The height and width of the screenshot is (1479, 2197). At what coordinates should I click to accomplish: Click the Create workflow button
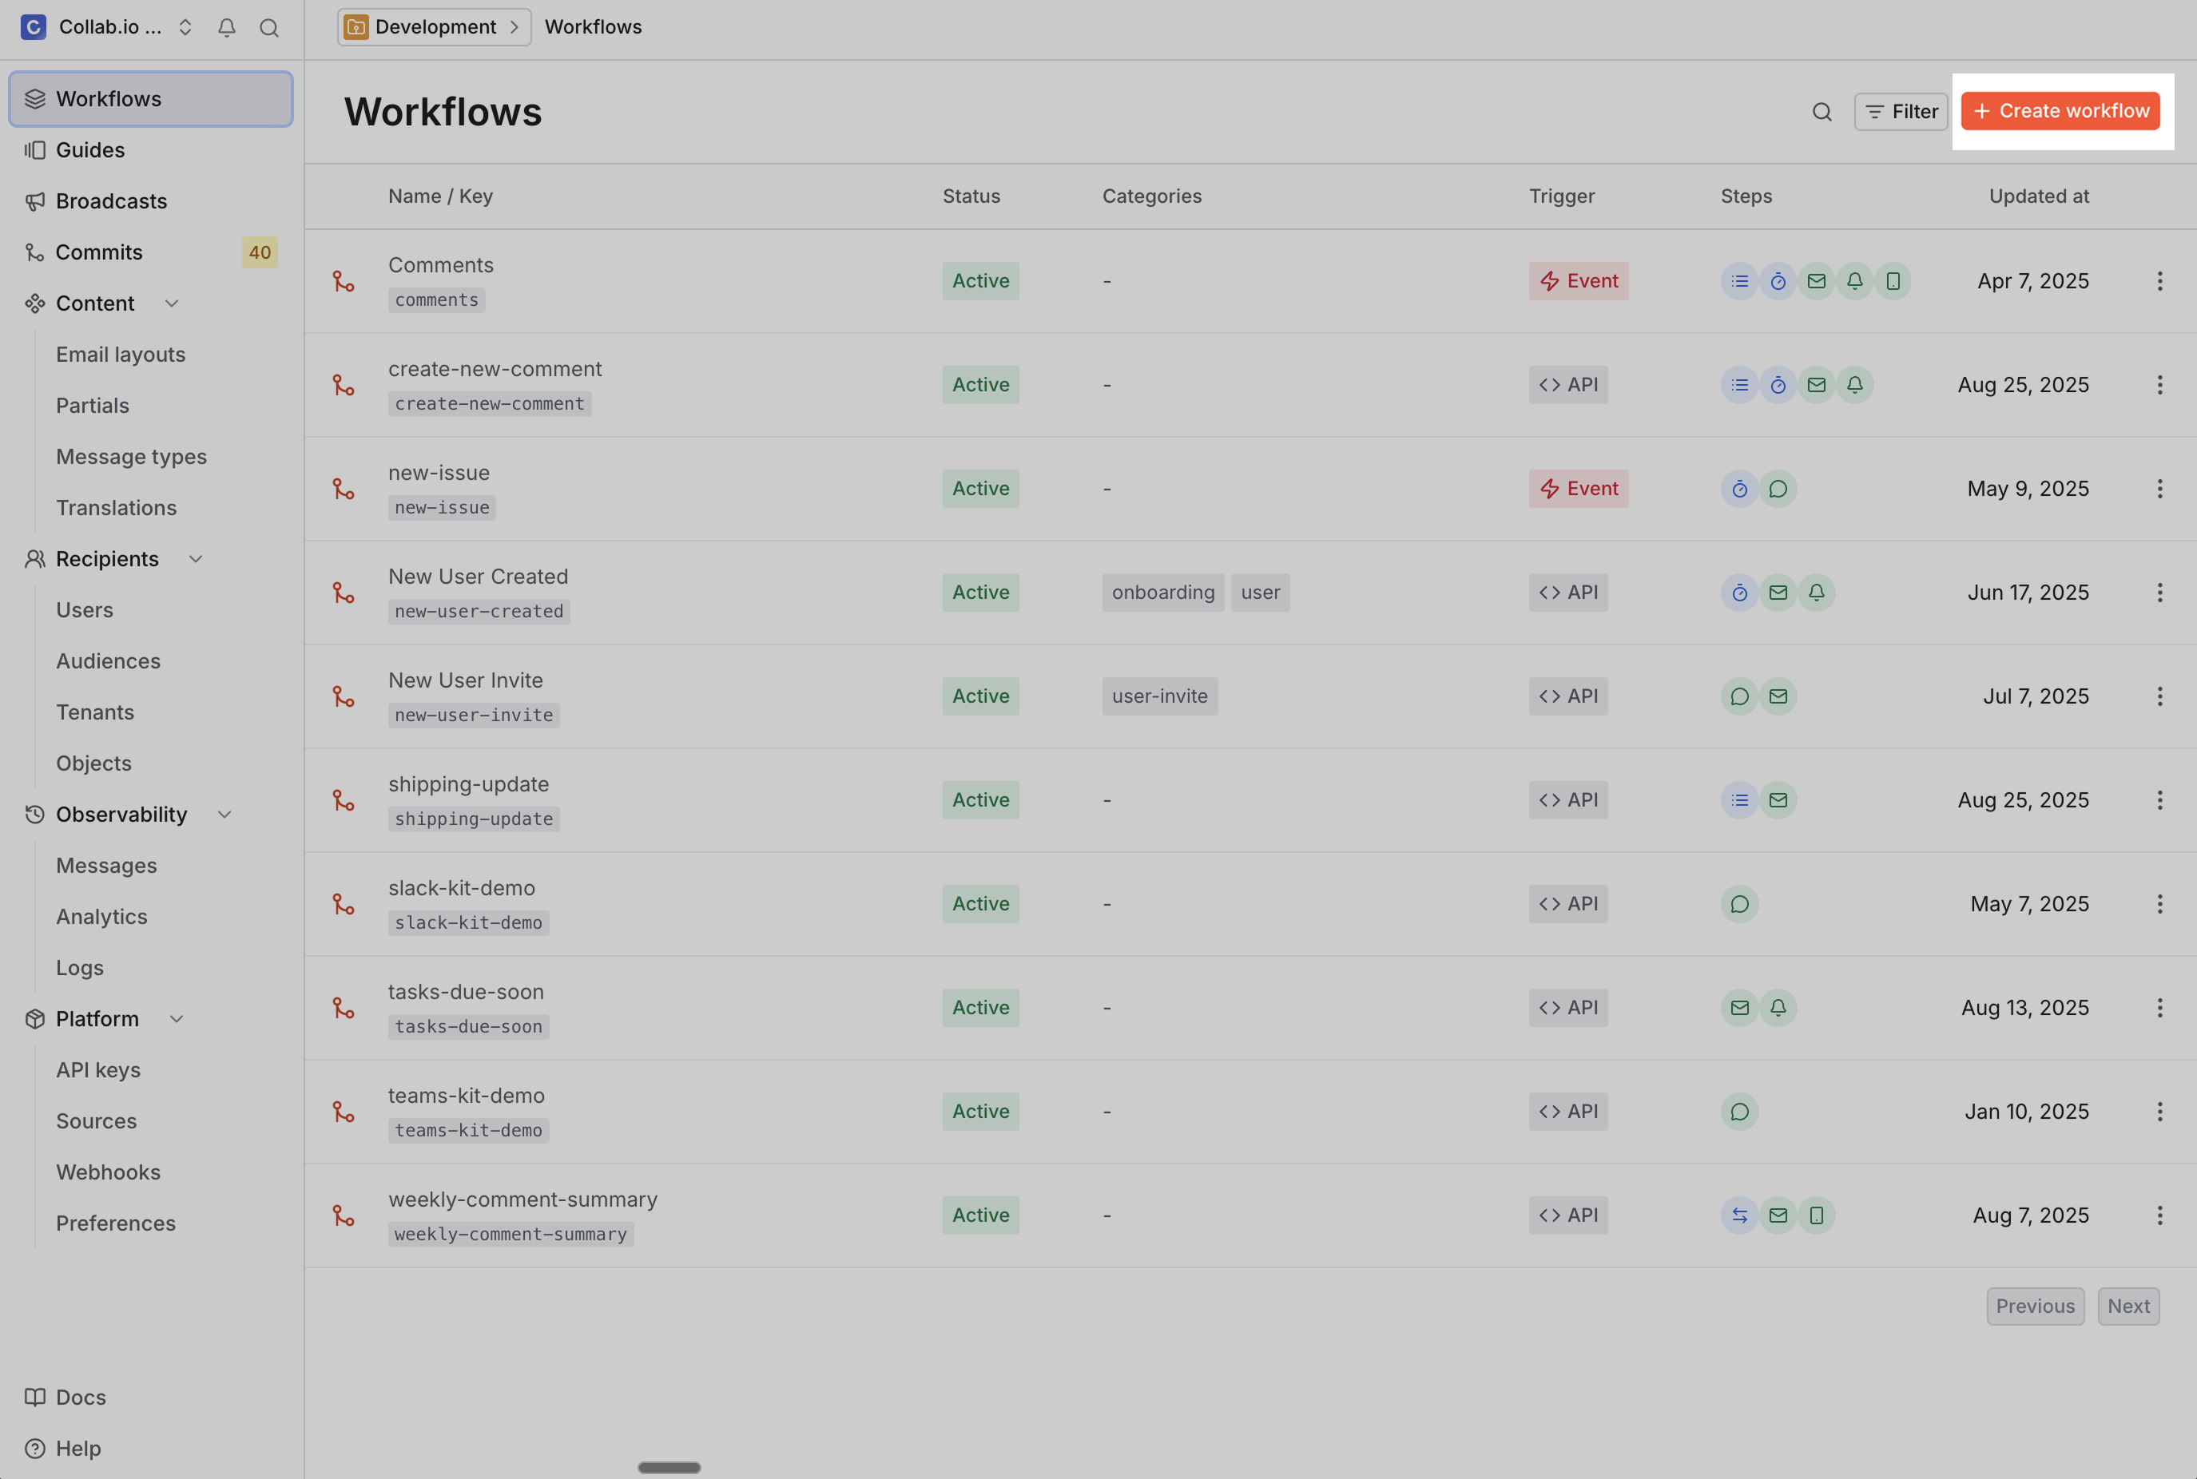coord(2061,110)
